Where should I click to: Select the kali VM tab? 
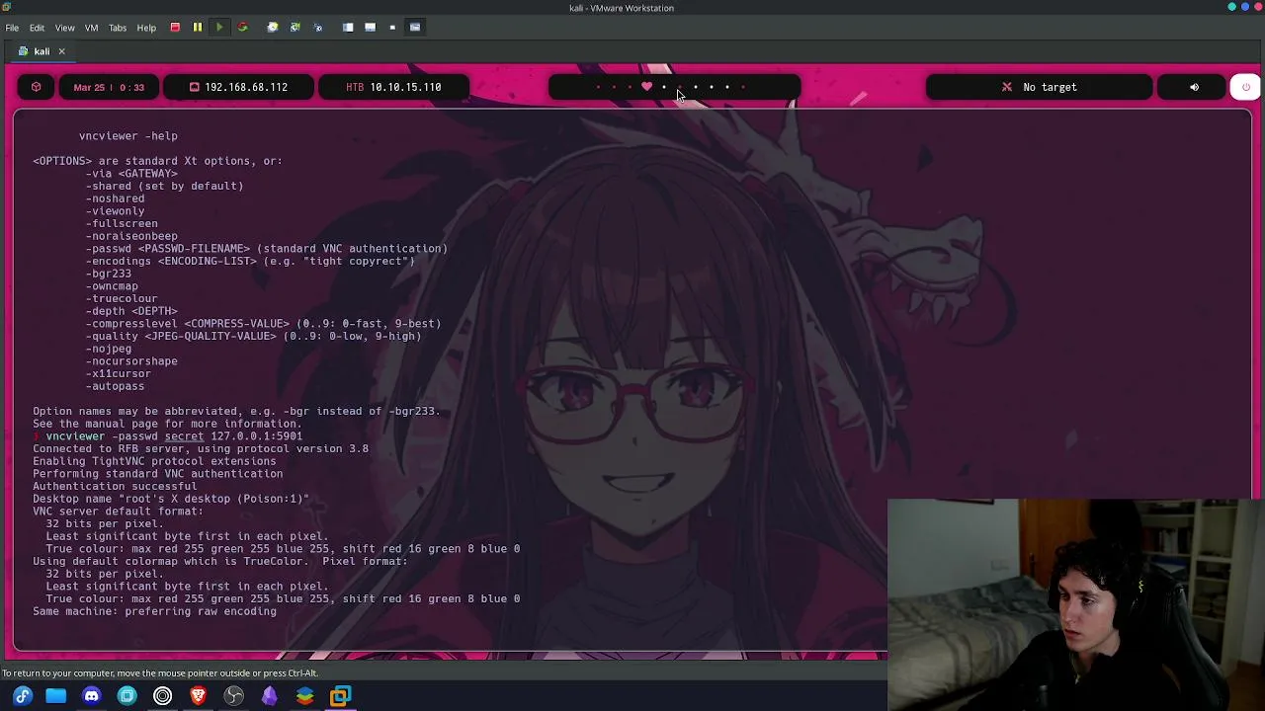click(x=42, y=51)
